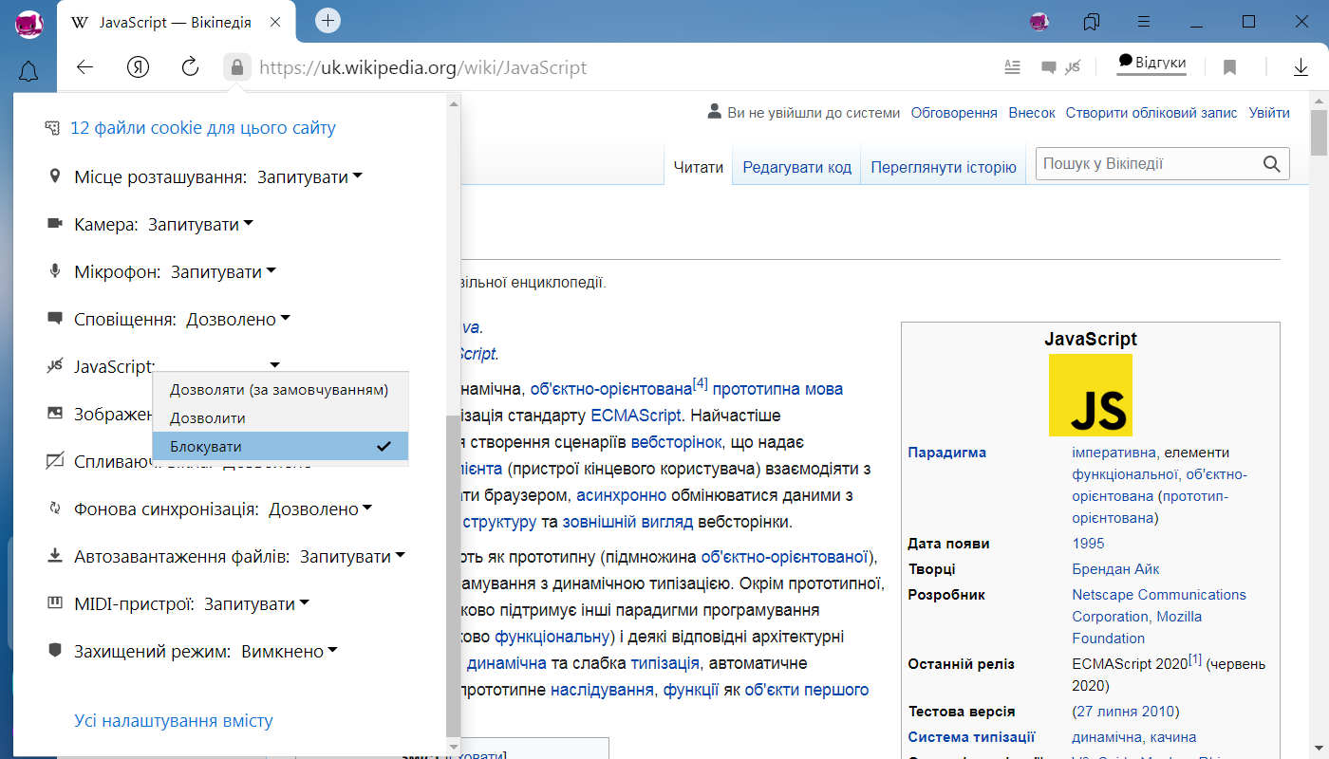Expand the Захищений режим dropdown
The height and width of the screenshot is (759, 1329).
click(x=290, y=651)
